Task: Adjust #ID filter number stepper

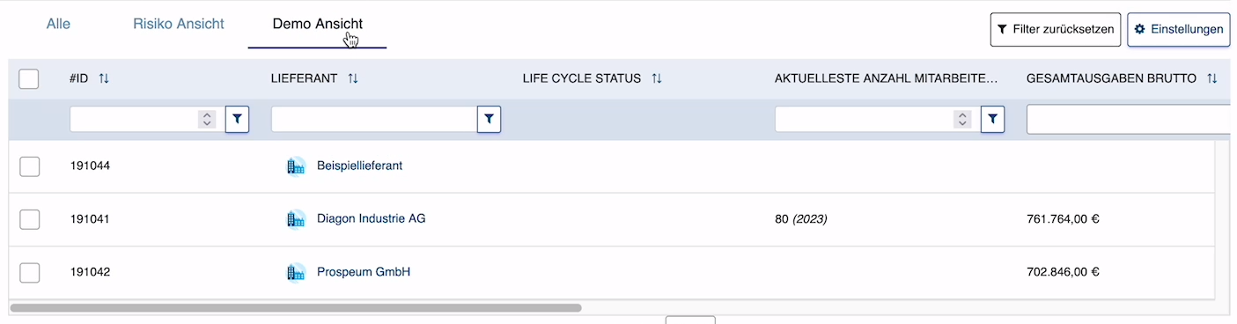Action: pyautogui.click(x=207, y=119)
